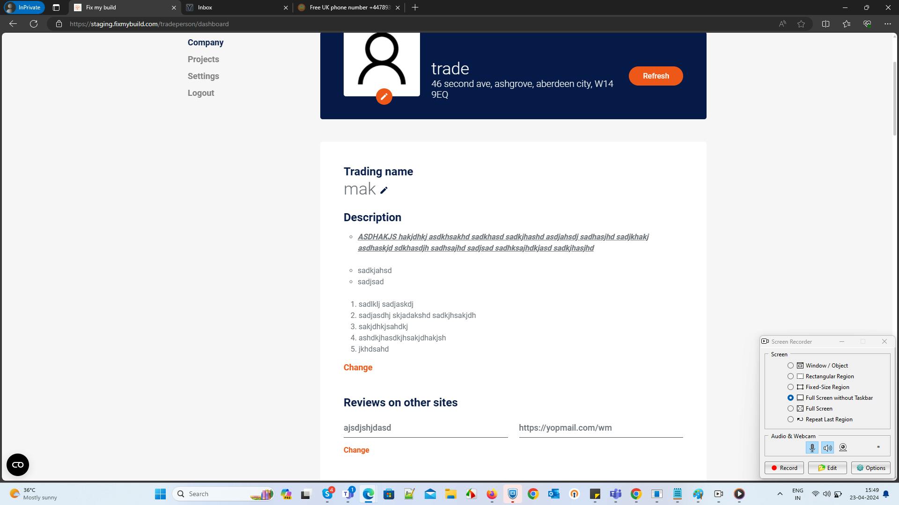Click the yopmail review URL field

point(600,428)
